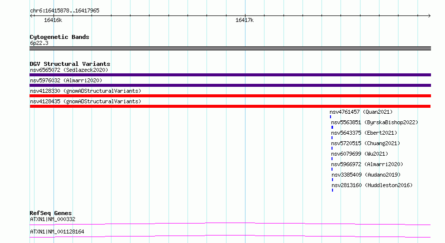The width and height of the screenshot is (445, 243).
Task: Click the right arrow on the ruler
Action: pyautogui.click(x=429, y=15)
